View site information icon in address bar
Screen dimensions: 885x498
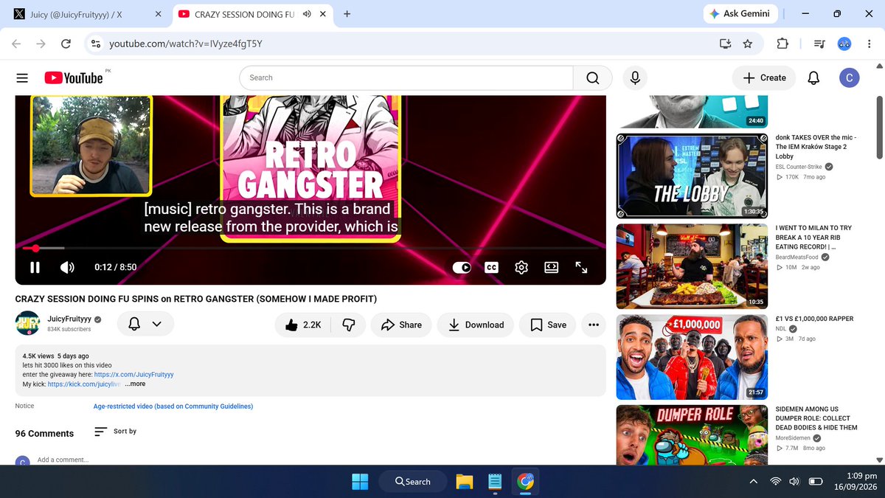(95, 44)
